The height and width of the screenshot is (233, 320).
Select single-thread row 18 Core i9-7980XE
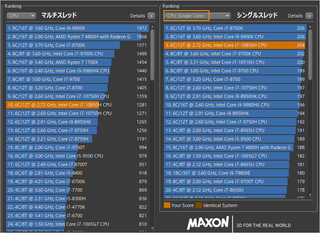tap(235, 173)
